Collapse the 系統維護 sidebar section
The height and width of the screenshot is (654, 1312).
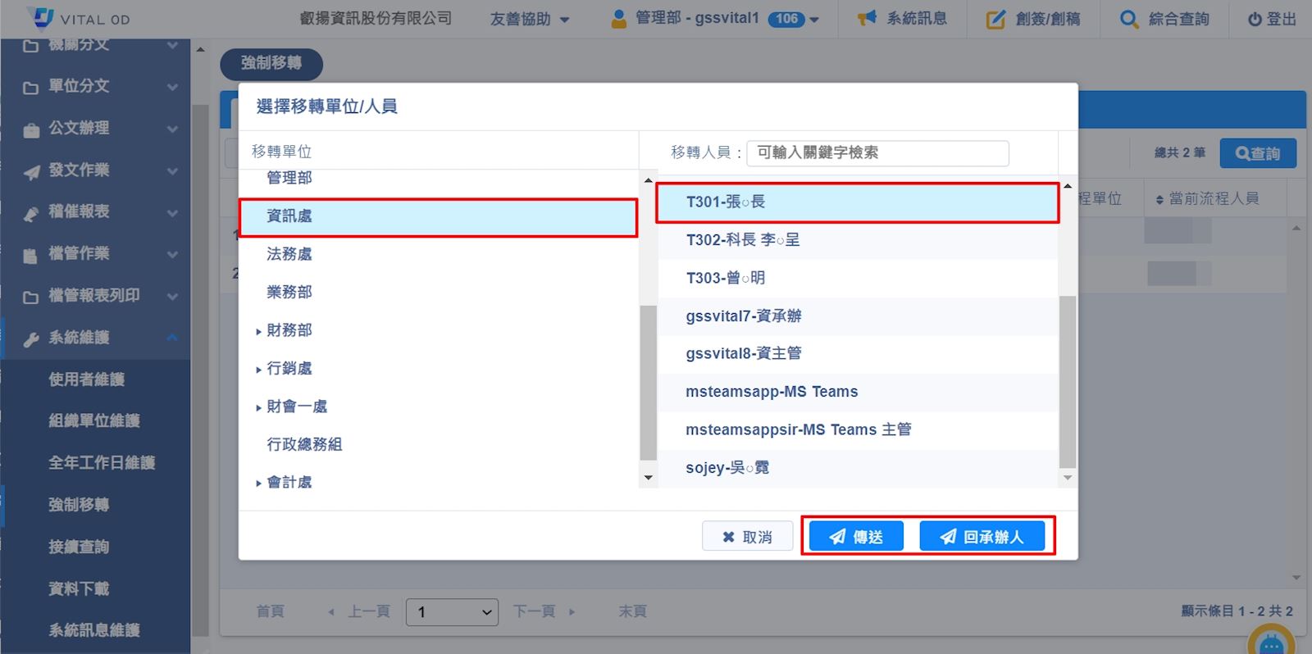pyautogui.click(x=172, y=337)
